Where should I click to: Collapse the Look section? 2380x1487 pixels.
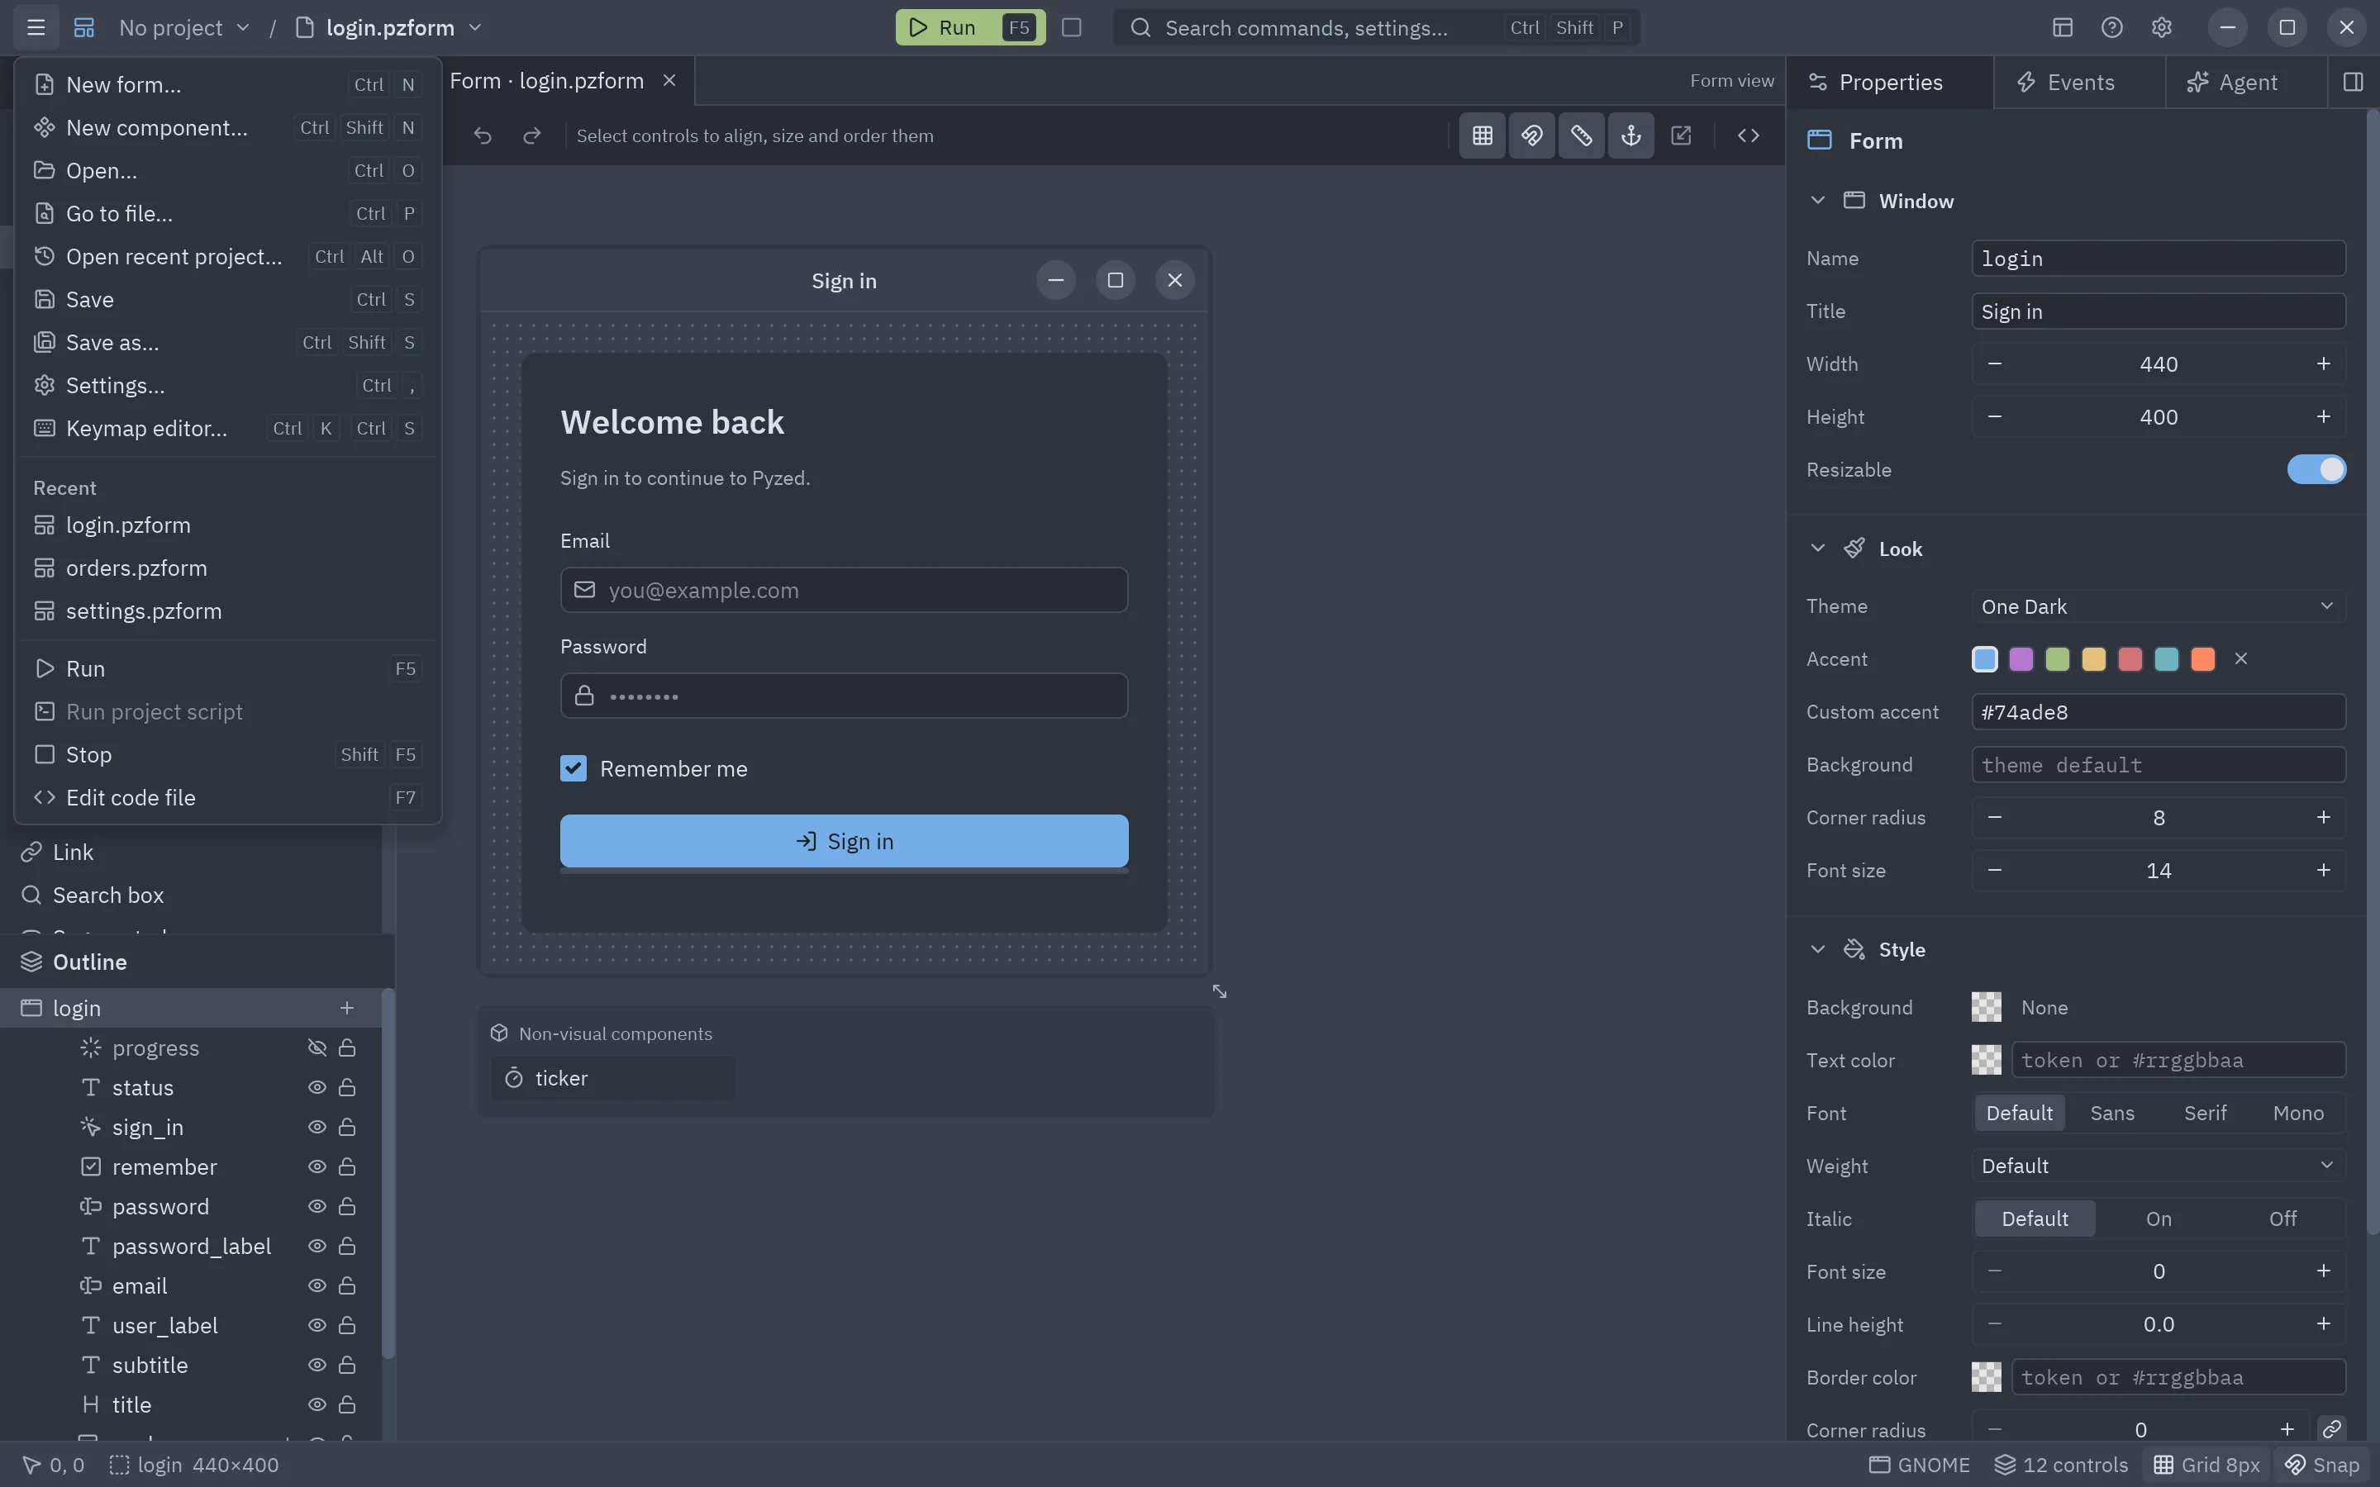(1817, 549)
